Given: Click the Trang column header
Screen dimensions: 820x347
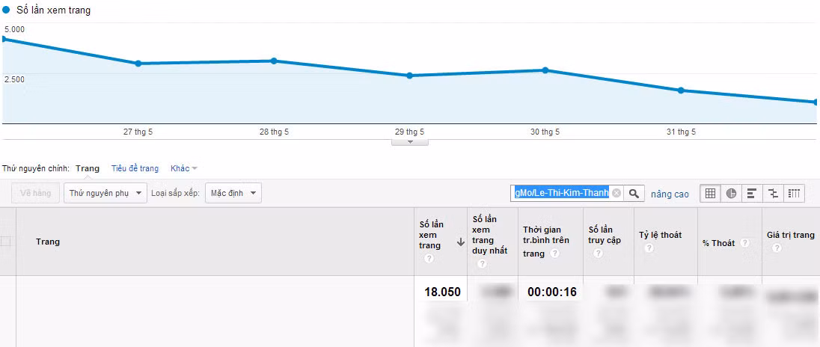Looking at the screenshot, I should click(48, 242).
